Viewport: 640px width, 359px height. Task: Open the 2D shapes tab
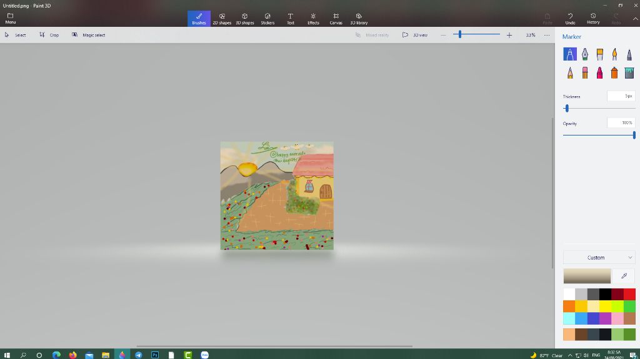(x=222, y=19)
